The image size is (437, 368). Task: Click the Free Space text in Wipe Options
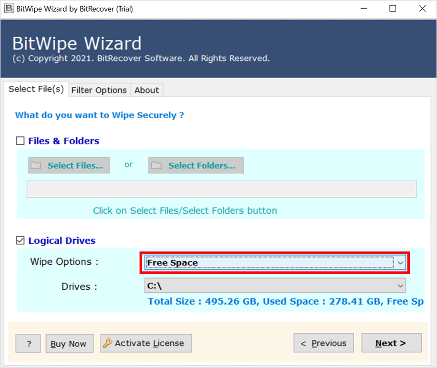(173, 263)
